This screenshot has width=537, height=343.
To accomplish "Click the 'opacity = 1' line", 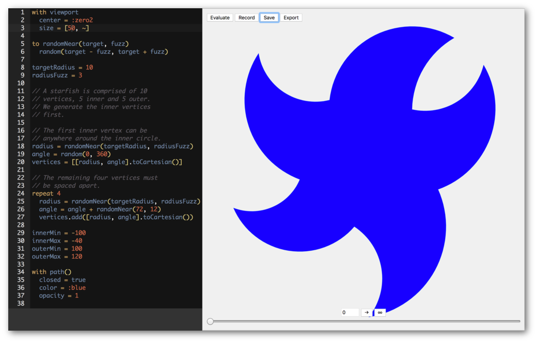I will tap(59, 296).
